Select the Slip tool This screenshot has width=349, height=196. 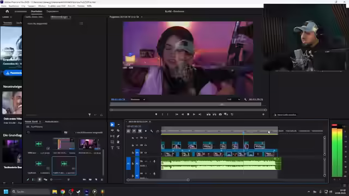pos(112,136)
